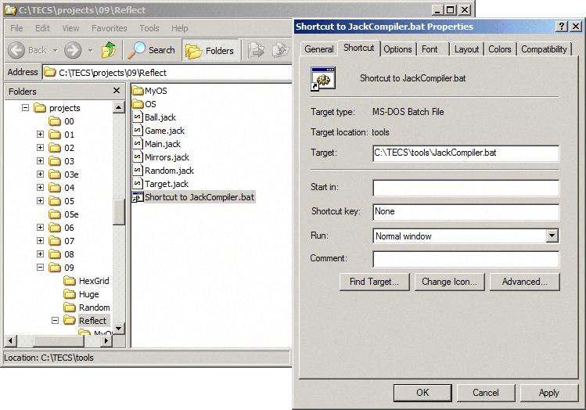Viewport: 586px width, 410px height.
Task: Click the Up folder icon in toolbar
Action: pyautogui.click(x=109, y=50)
